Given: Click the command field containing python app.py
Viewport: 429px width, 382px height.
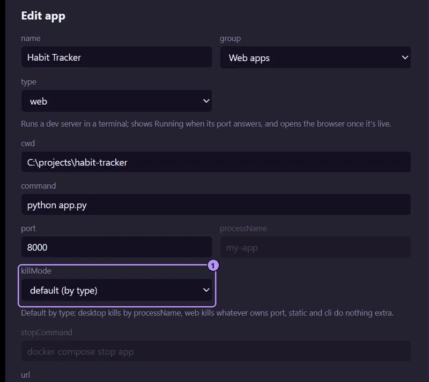Looking at the screenshot, I should (x=216, y=205).
